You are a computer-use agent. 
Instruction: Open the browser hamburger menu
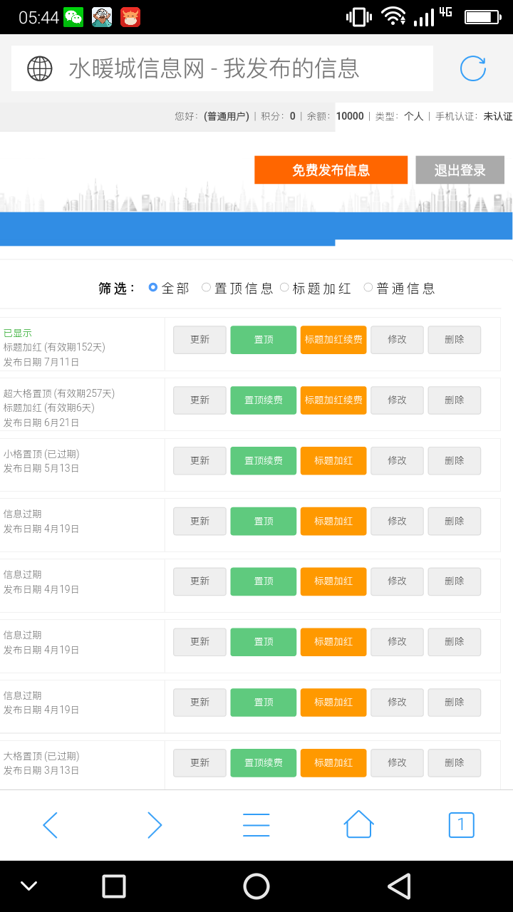click(256, 825)
